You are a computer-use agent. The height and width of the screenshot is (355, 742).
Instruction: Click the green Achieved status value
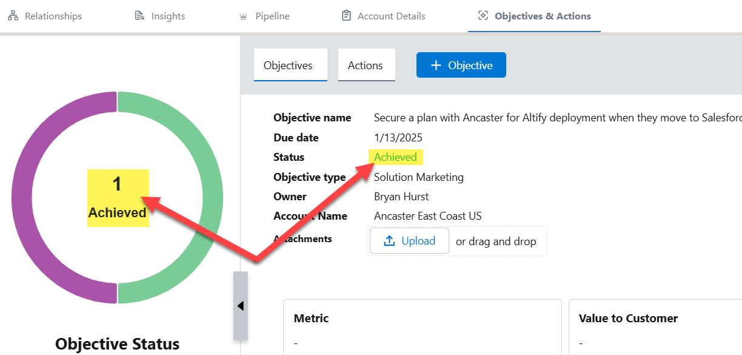pos(395,157)
